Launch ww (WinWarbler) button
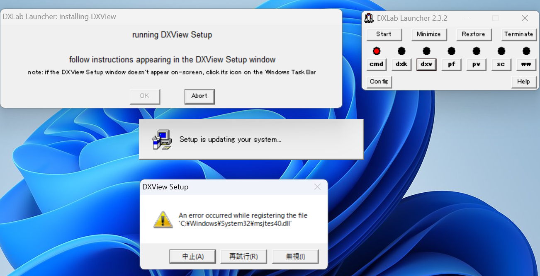Viewport: 540px width, 276px height. 526,64
